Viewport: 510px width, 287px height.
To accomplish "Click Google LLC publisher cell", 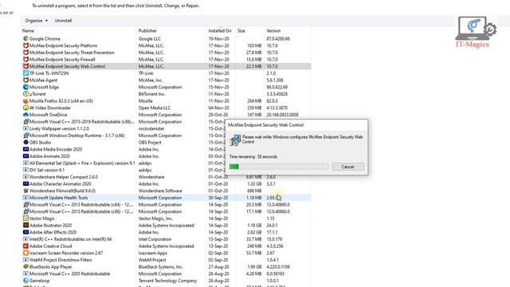I will tap(150, 39).
